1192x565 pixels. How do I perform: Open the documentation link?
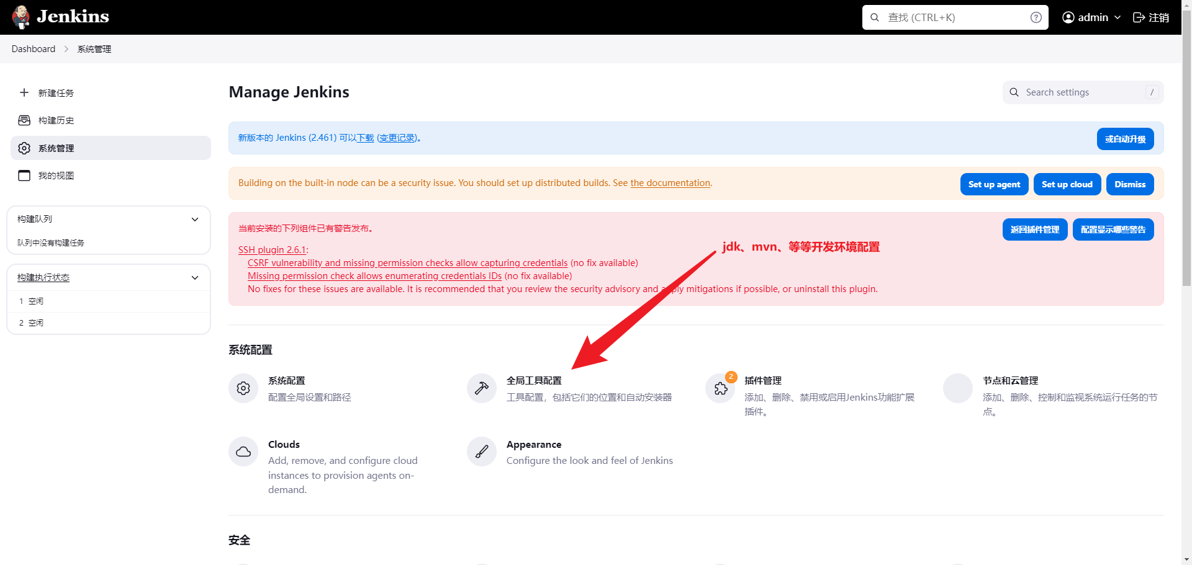point(670,183)
